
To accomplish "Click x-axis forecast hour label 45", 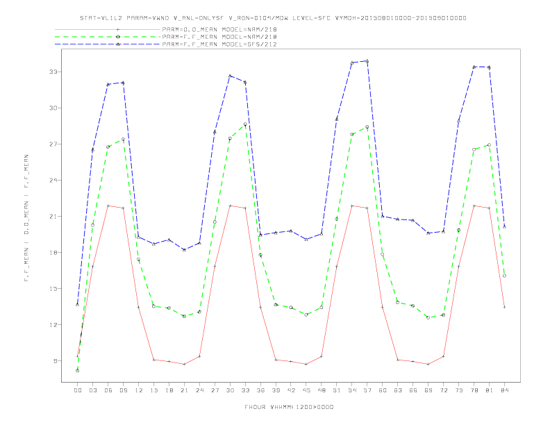I will 306,390.
